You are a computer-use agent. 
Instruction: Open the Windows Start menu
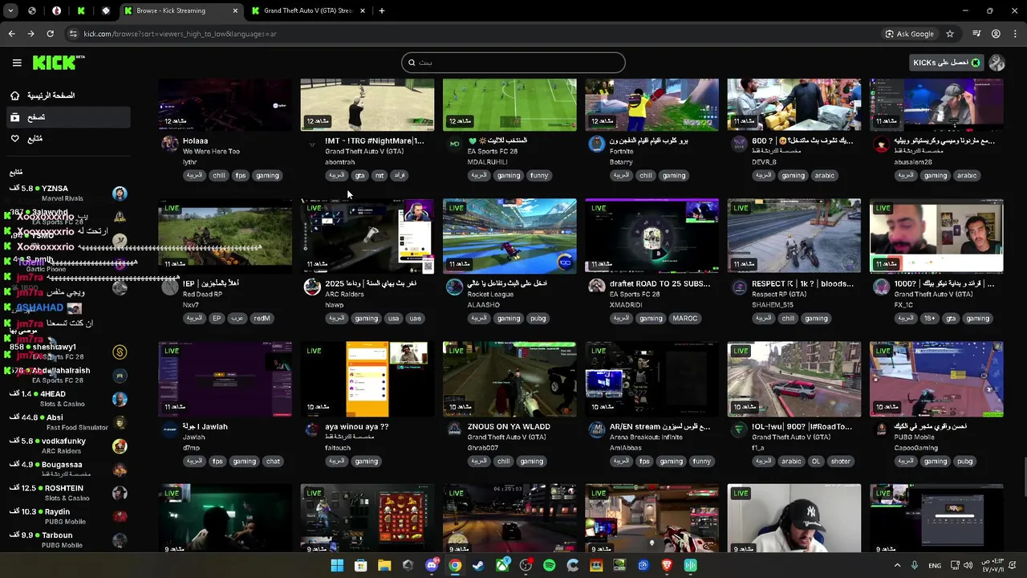coord(337,565)
